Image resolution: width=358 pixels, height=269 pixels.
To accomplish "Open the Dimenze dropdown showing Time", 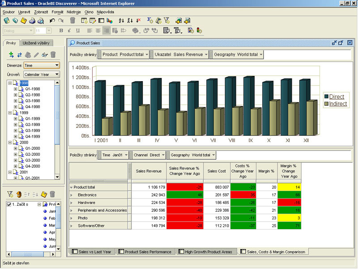I will (x=42, y=65).
